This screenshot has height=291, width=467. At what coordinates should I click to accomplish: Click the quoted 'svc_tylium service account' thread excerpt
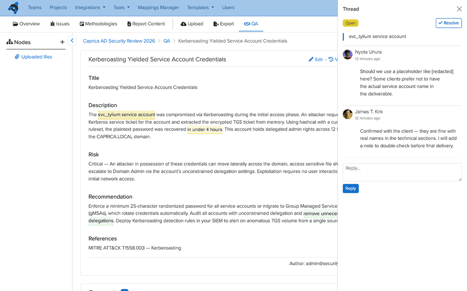(377, 37)
